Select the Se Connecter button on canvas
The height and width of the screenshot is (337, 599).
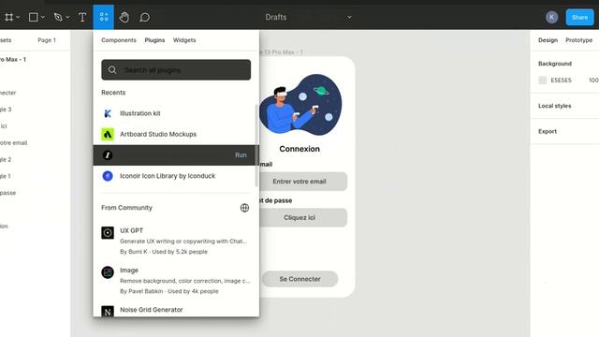[299, 279]
